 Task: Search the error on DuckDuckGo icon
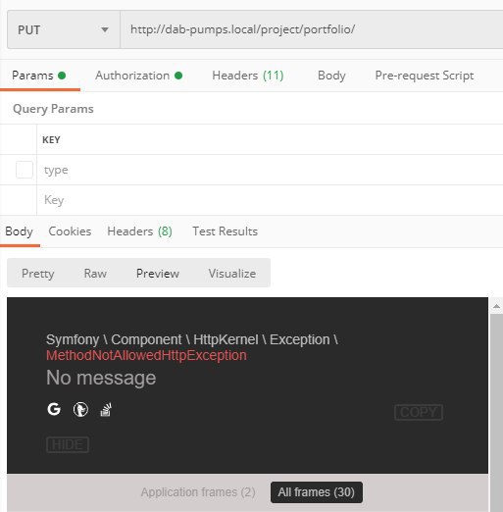tap(80, 409)
